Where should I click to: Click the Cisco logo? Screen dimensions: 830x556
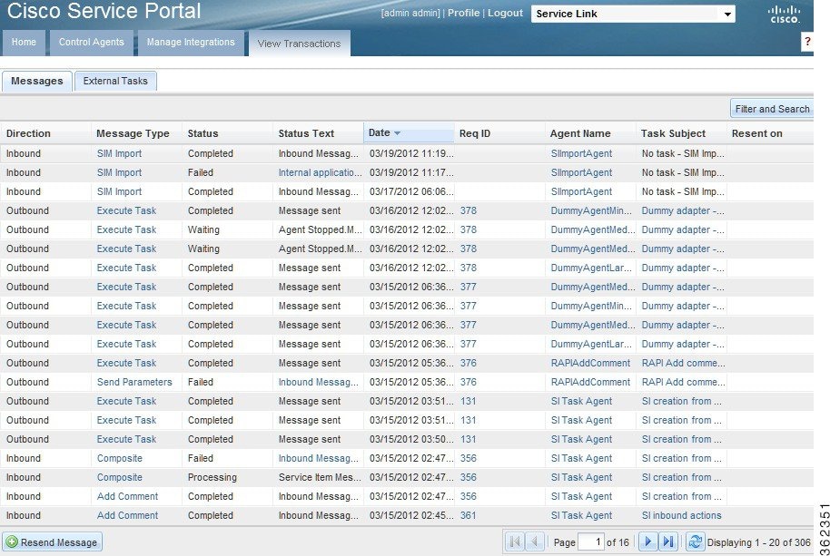[x=783, y=16]
